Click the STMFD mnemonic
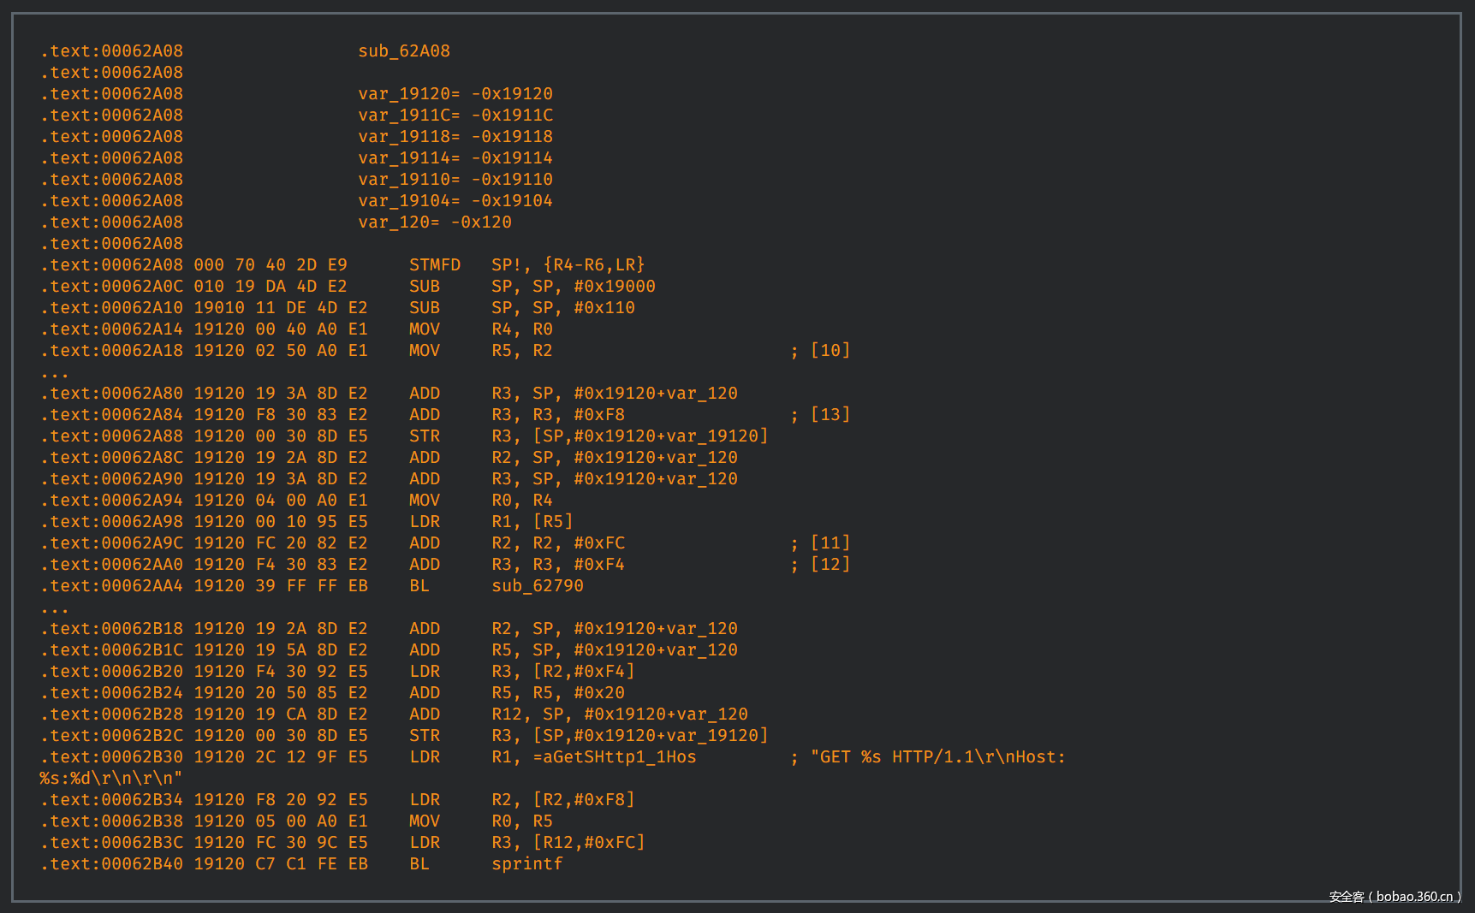Screen dimensions: 1475x913 (x=434, y=265)
